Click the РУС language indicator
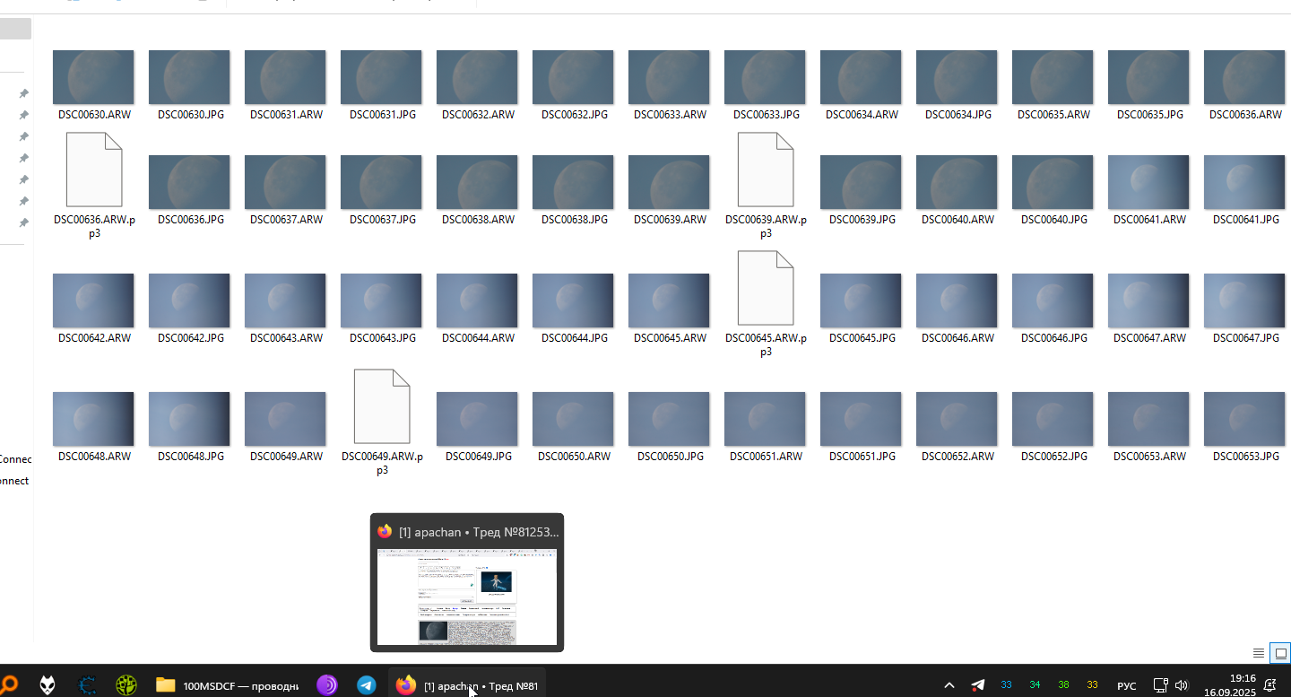This screenshot has height=697, width=1291. pyautogui.click(x=1127, y=686)
